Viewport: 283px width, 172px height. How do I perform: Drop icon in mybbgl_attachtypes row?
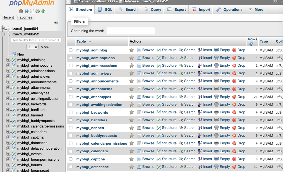234,97
